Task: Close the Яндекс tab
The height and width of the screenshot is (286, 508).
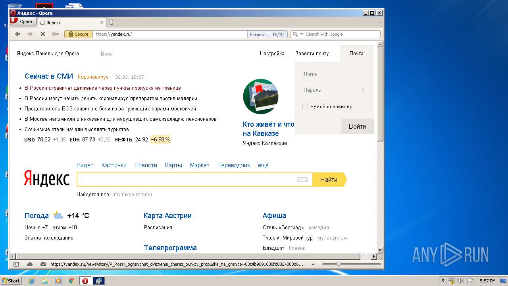Action: point(102,23)
